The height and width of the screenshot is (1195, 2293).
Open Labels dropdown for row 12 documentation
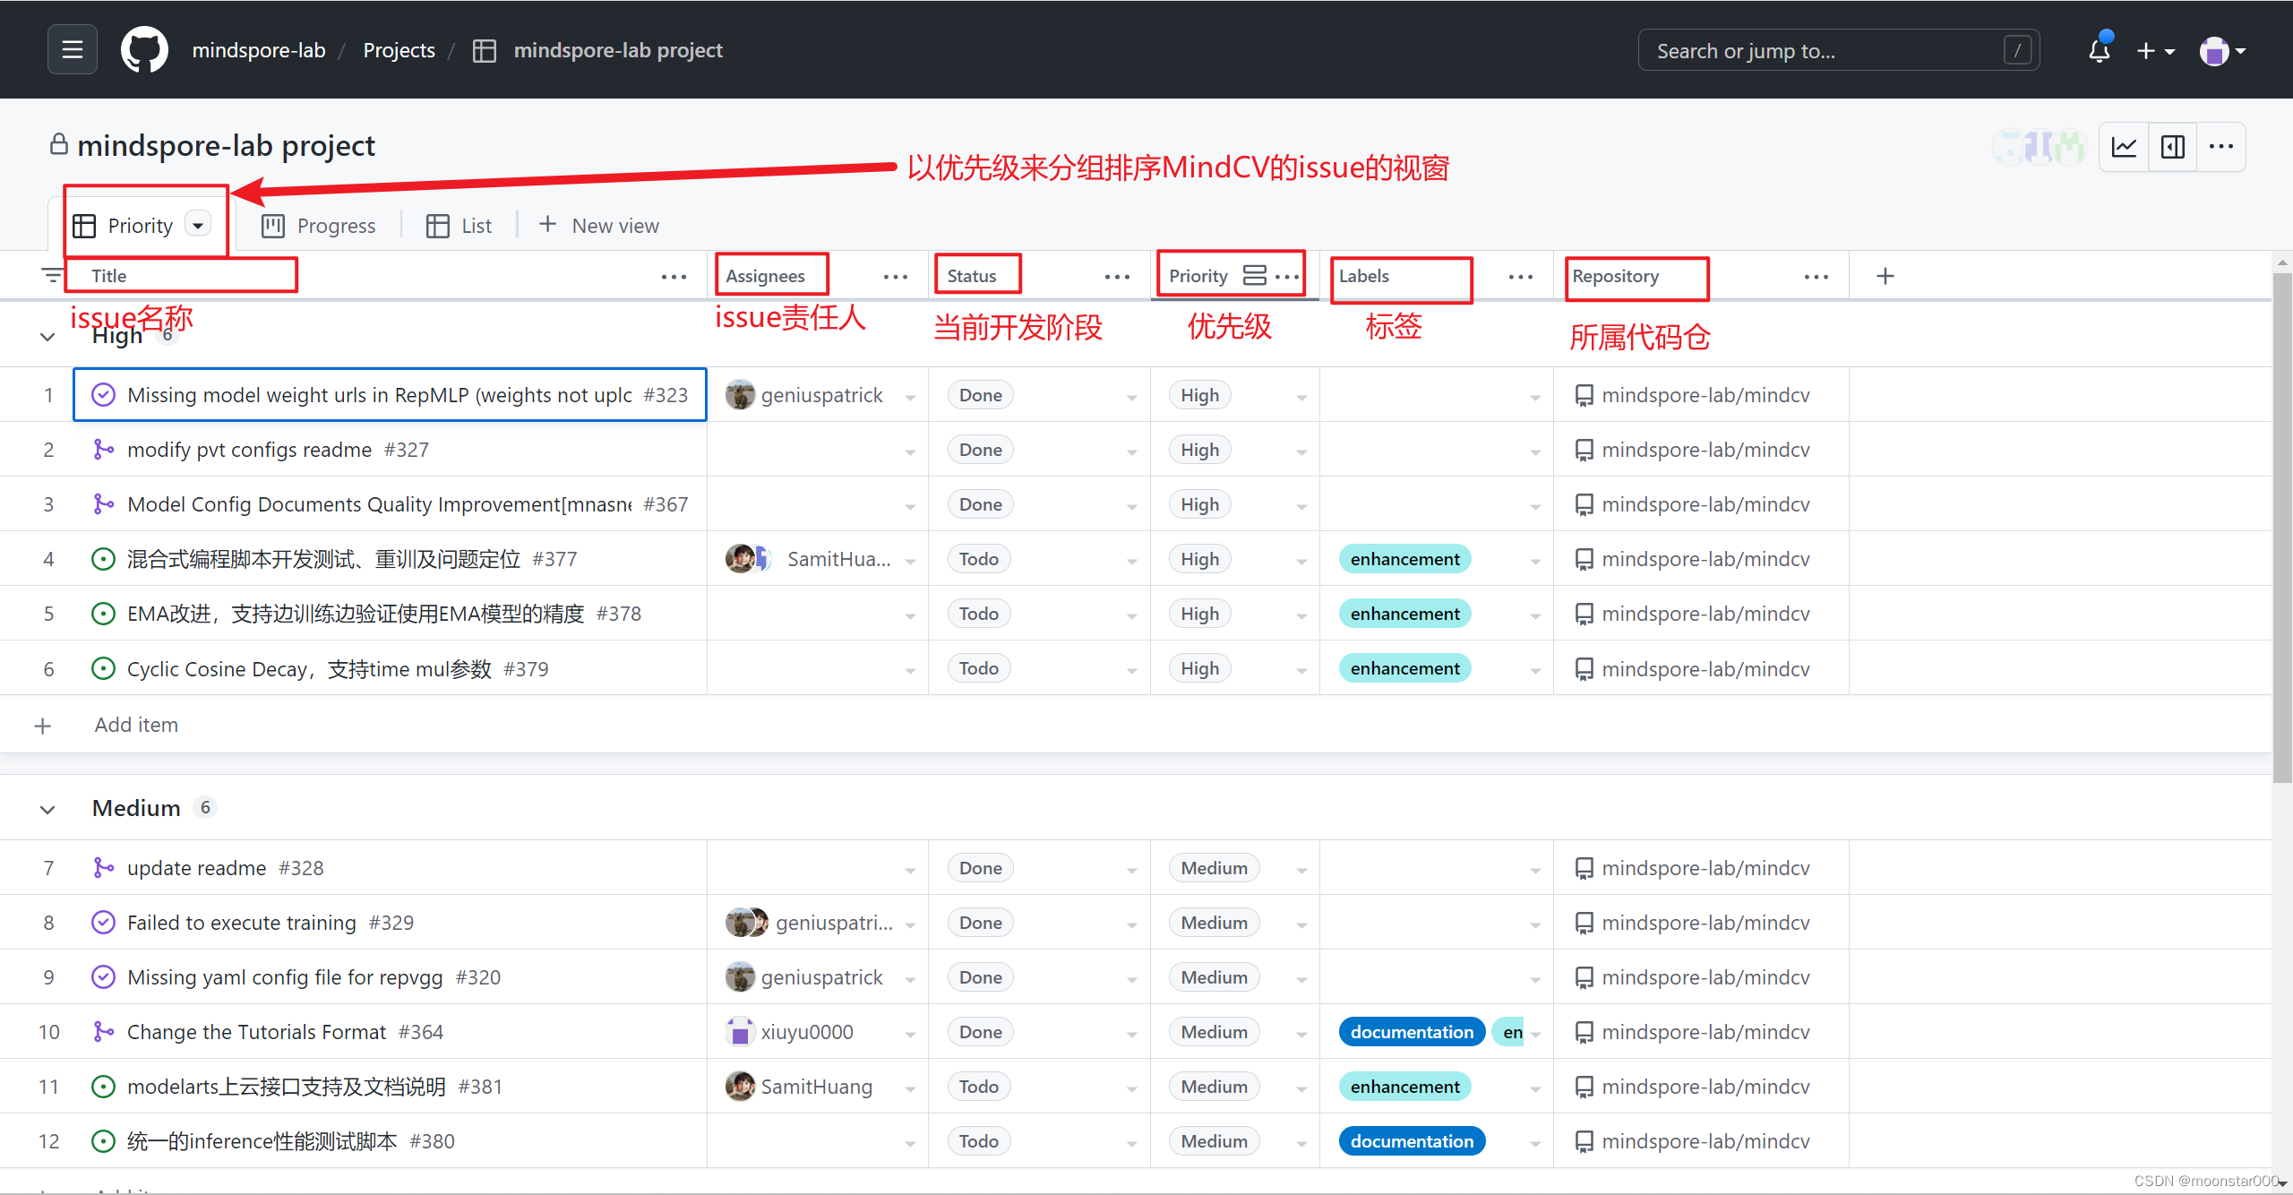pyautogui.click(x=1535, y=1143)
